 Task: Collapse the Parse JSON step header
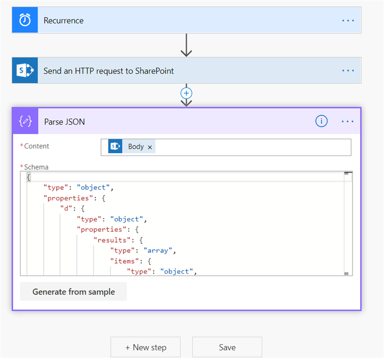(x=188, y=121)
